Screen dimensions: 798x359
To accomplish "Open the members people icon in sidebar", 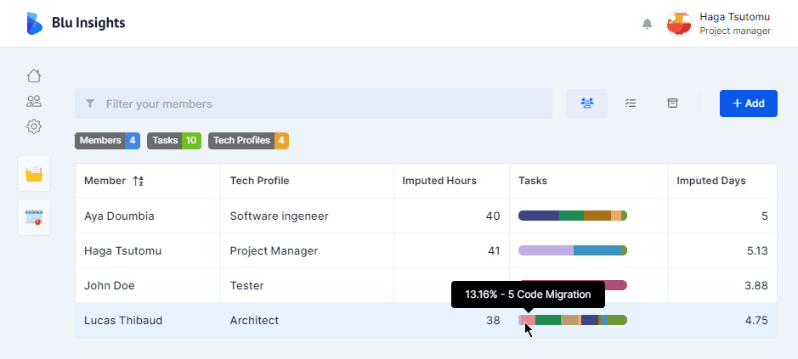I will (x=34, y=101).
